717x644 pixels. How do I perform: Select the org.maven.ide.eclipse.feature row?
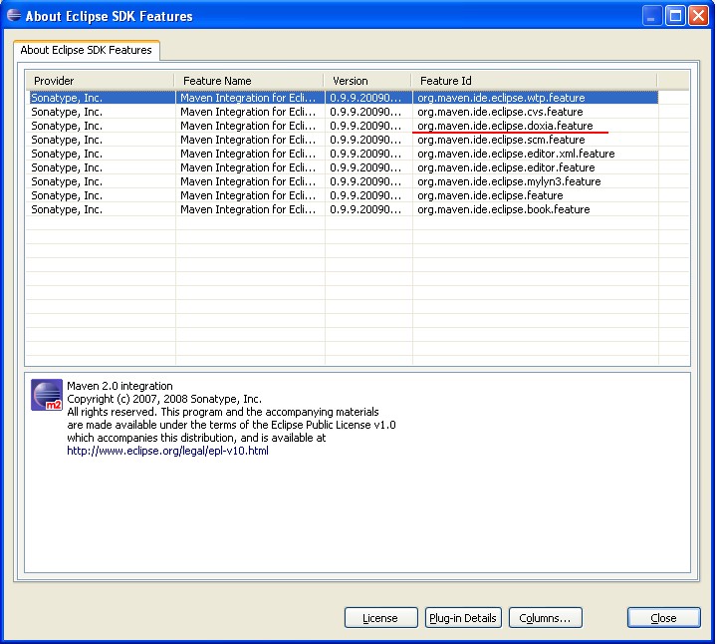point(343,195)
